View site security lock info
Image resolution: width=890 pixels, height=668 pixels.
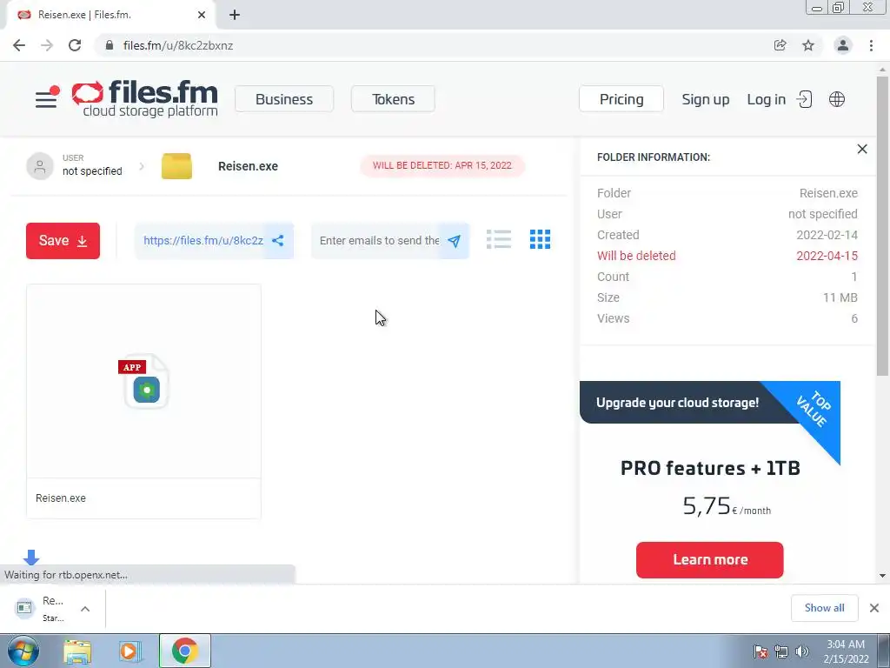pos(110,45)
